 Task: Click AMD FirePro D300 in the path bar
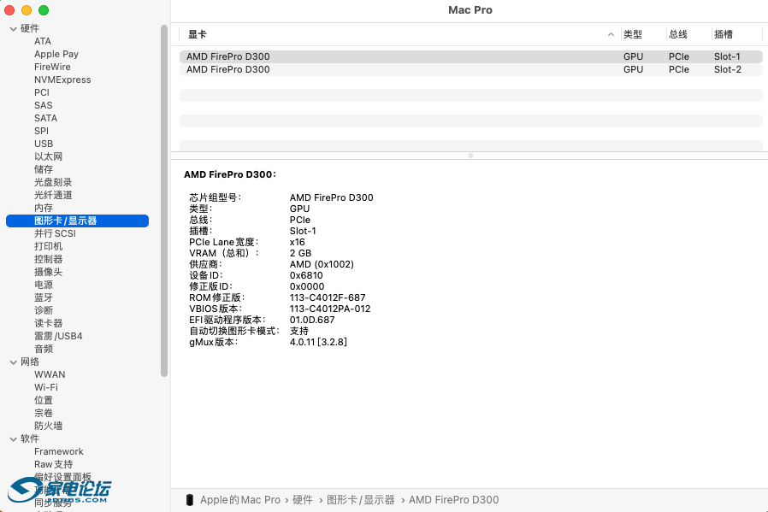pos(453,500)
